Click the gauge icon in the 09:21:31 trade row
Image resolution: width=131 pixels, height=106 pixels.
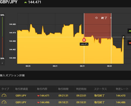(4, 95)
